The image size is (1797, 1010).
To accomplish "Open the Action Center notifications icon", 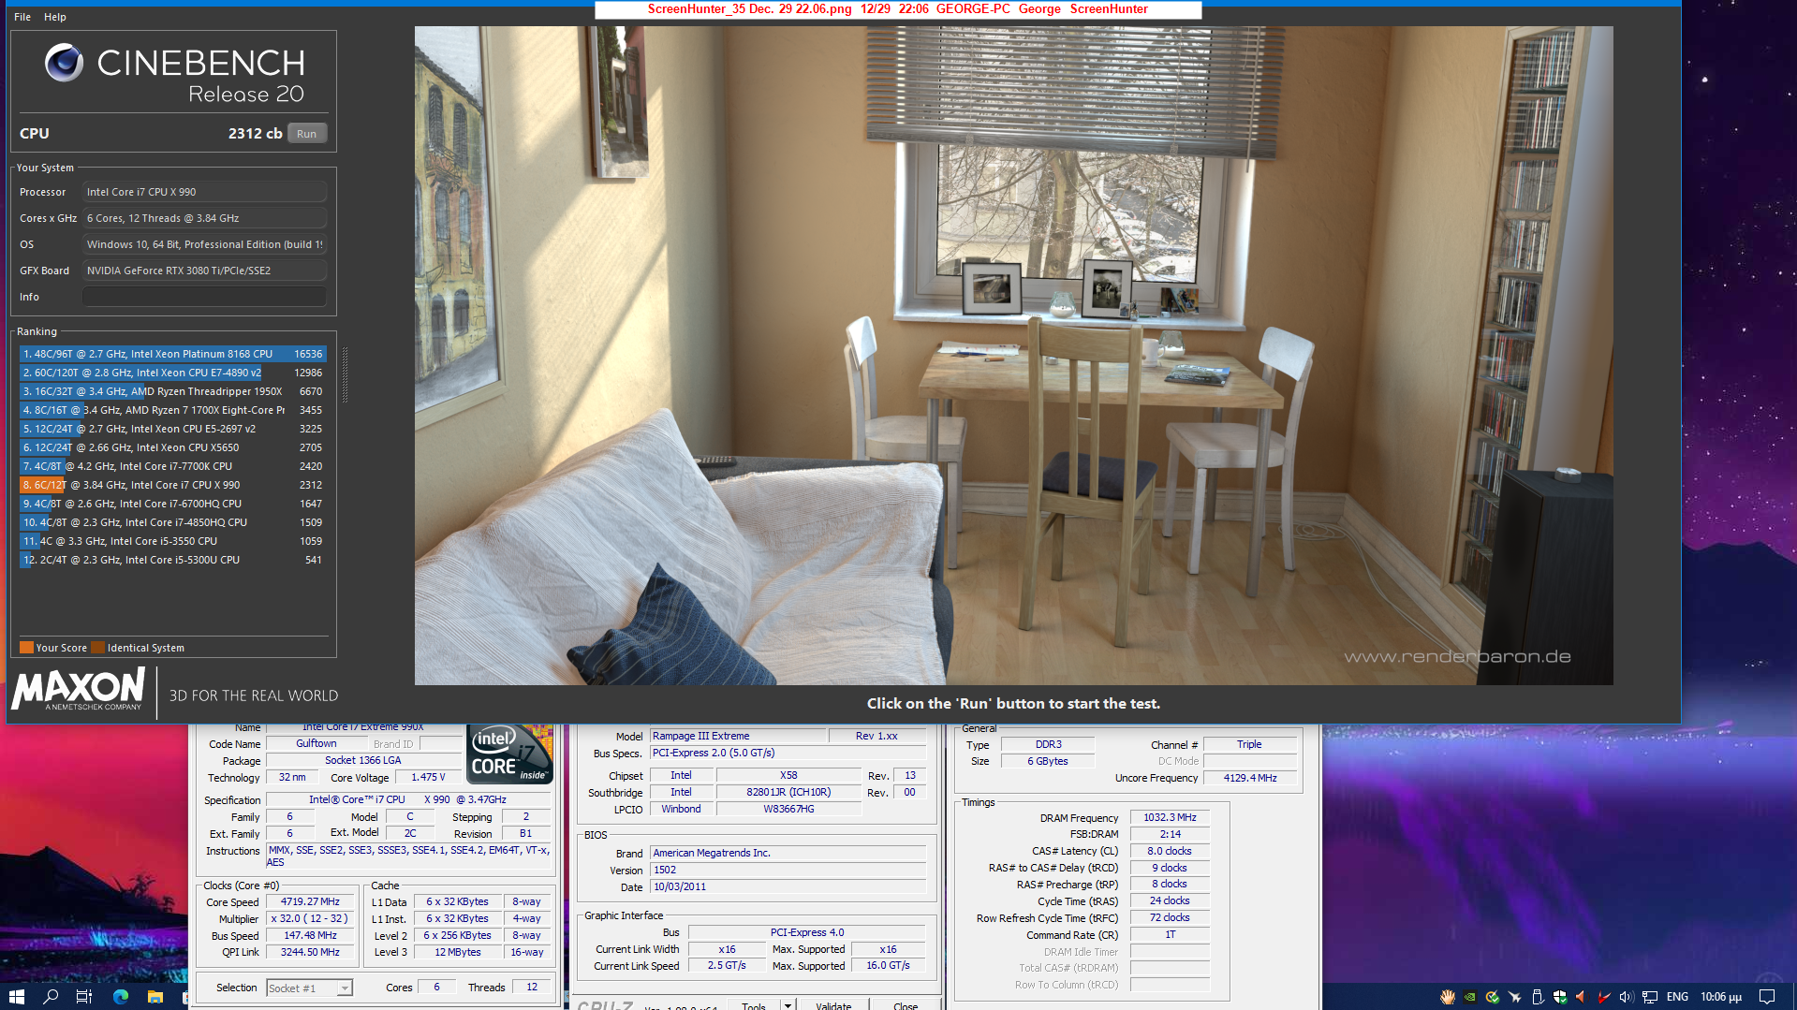I will [1767, 997].
